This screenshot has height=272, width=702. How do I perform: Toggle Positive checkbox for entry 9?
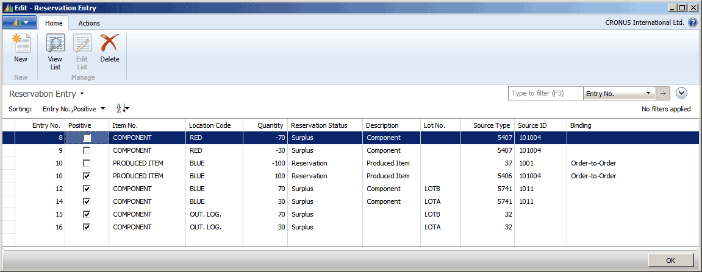pyautogui.click(x=87, y=151)
